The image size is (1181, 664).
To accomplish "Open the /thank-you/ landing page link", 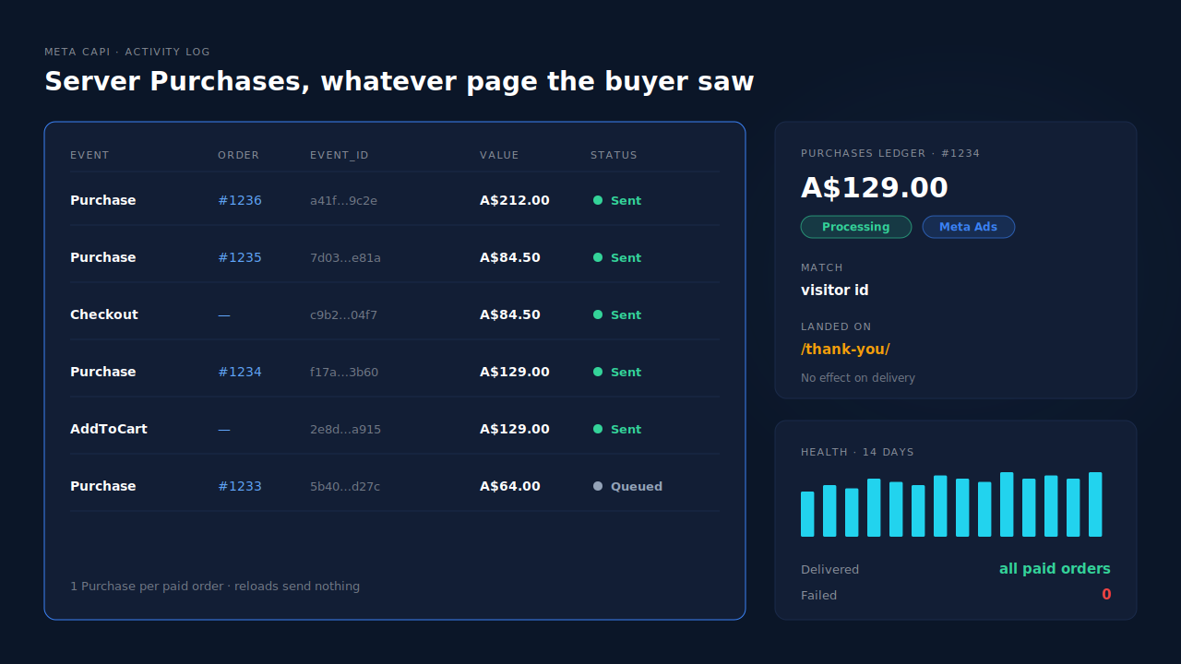I will (x=845, y=350).
